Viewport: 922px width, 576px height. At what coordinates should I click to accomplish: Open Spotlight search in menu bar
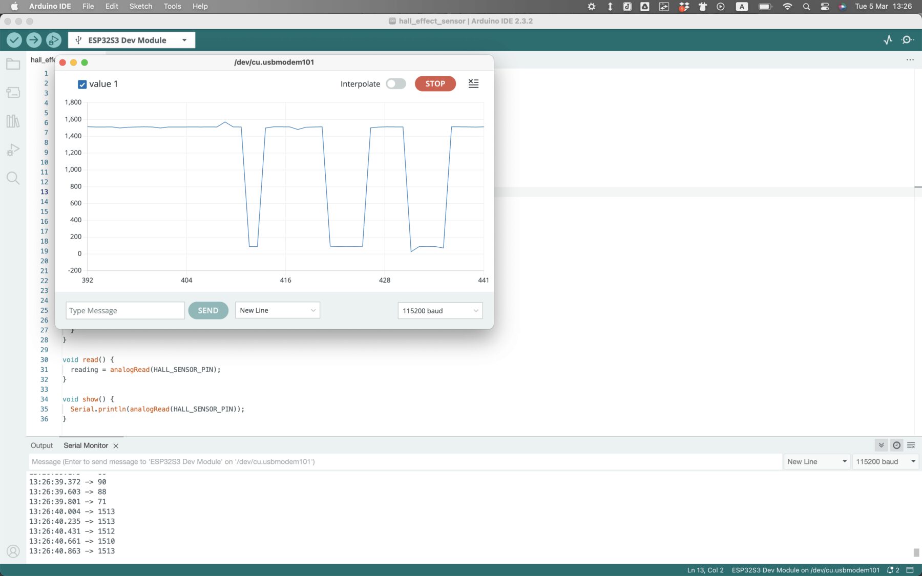click(x=806, y=6)
